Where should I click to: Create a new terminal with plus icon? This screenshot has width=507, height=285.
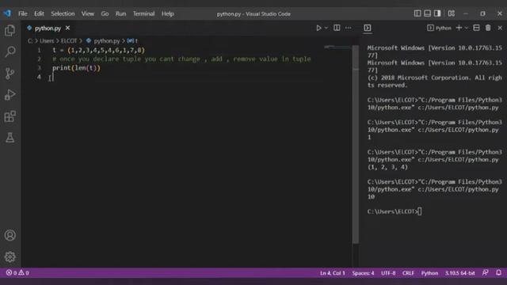point(459,28)
